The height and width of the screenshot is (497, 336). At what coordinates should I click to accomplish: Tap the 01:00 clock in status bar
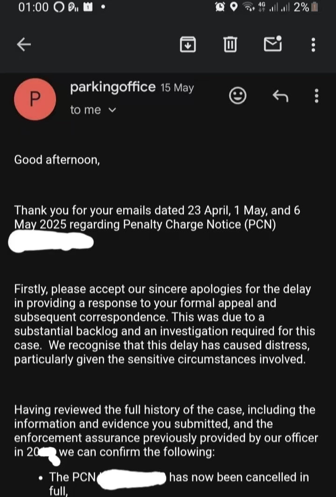coord(34,8)
